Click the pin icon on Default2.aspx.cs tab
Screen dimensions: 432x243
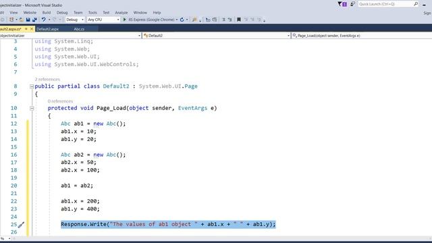(x=26, y=28)
